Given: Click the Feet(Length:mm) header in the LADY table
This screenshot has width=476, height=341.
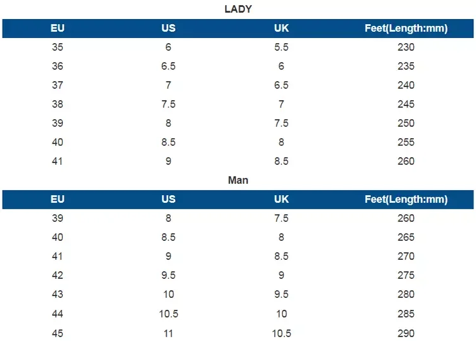Looking at the screenshot, I should [x=406, y=28].
